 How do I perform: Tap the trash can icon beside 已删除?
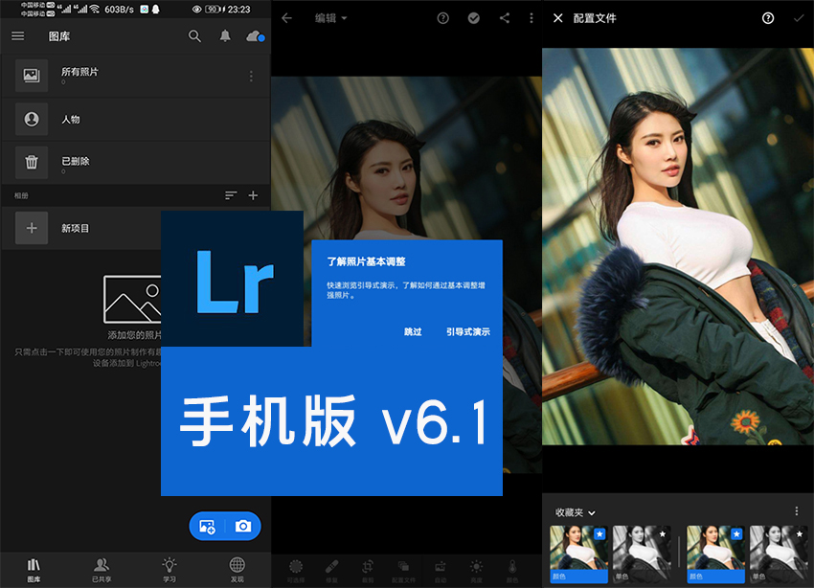pos(32,162)
